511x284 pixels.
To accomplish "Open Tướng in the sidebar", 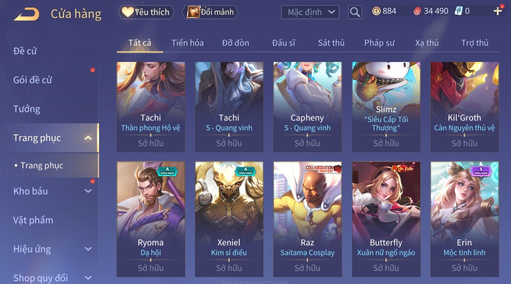I will tap(27, 109).
